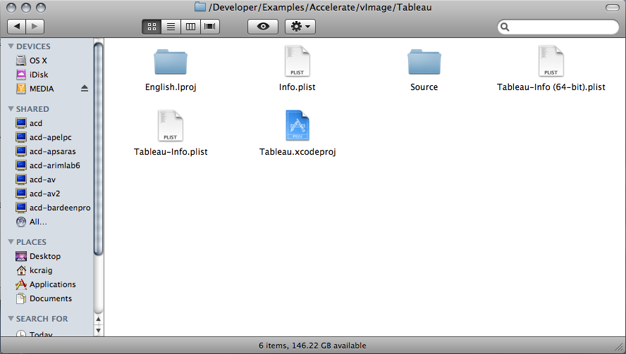Image resolution: width=626 pixels, height=354 pixels.
Task: Select the English.lproj folder icon
Action: pyautogui.click(x=171, y=62)
